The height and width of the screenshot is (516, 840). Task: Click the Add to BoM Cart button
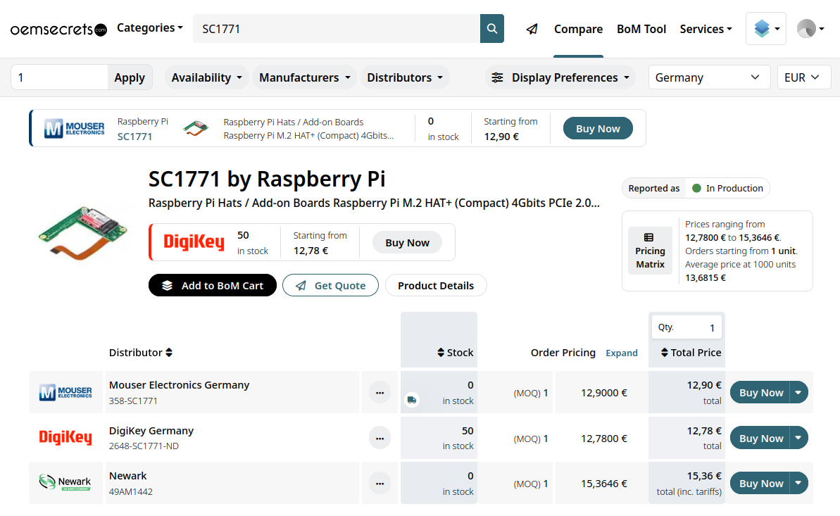213,285
